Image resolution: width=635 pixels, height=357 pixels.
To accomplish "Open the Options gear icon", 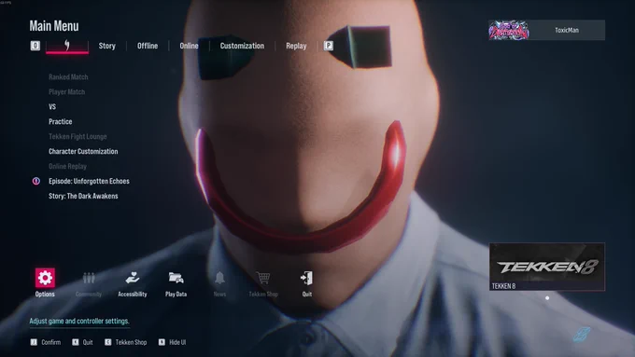I will point(45,278).
